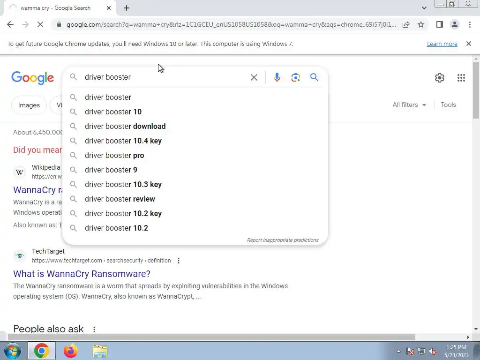Select suggestion 'driver booster pro'
This screenshot has width=480, height=360.
(195, 156)
